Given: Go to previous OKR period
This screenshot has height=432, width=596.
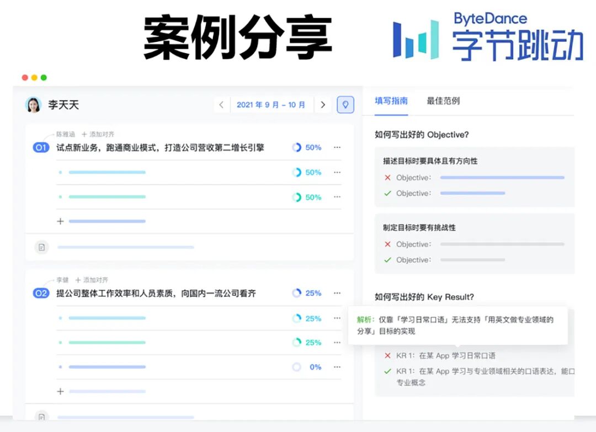Looking at the screenshot, I should [x=222, y=105].
